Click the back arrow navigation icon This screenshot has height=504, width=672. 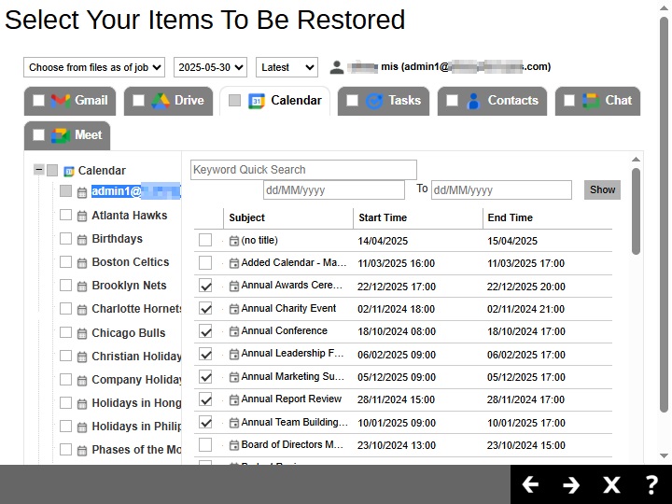click(530, 484)
